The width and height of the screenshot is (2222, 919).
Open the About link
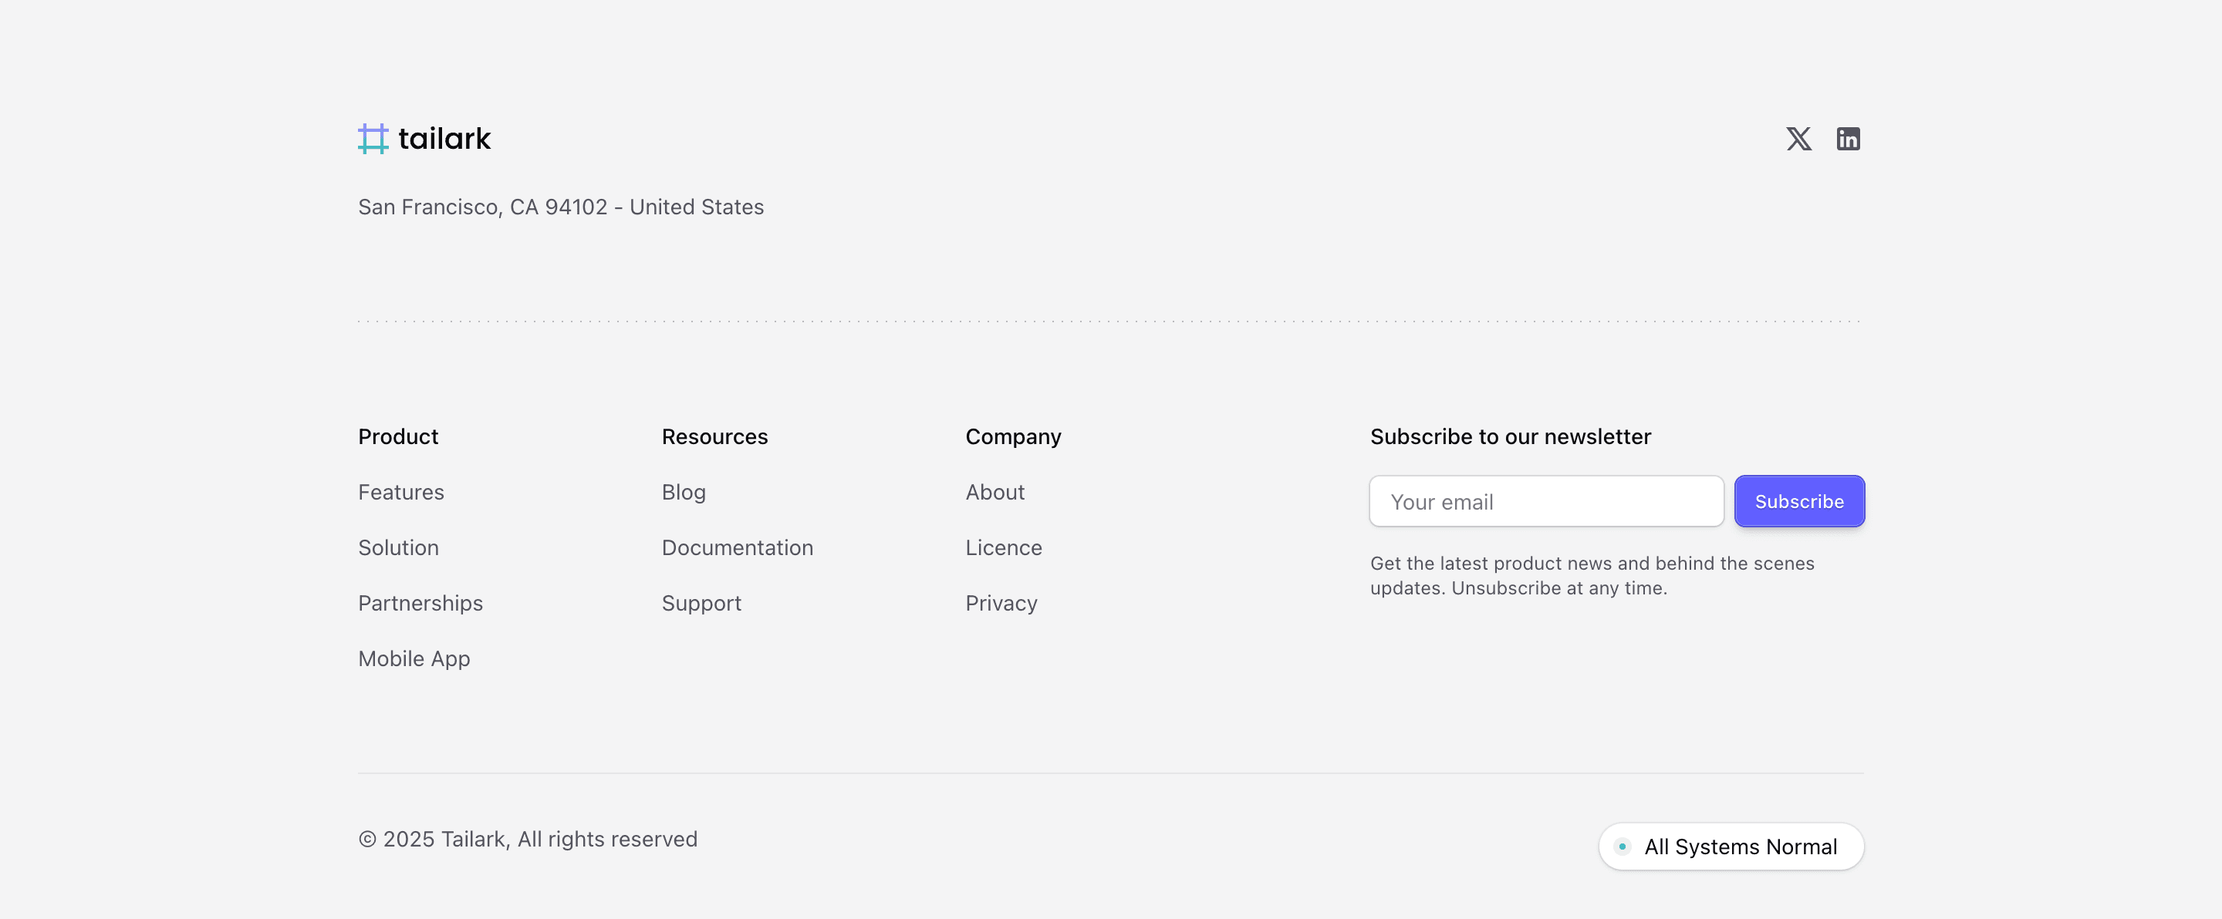click(994, 492)
